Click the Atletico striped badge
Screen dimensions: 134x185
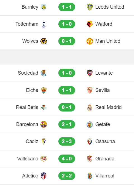click(x=44, y=176)
